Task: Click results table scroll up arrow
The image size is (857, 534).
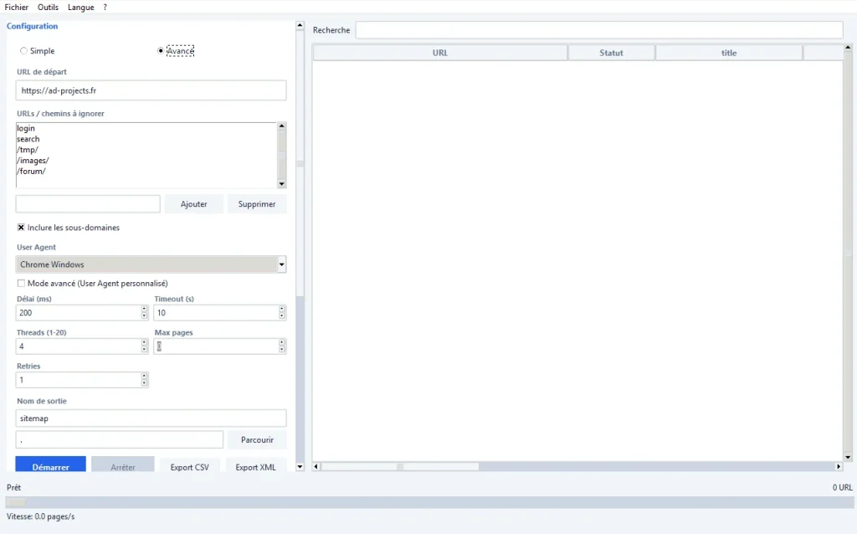Action: [848, 48]
